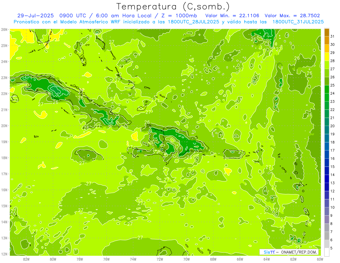
Task: Click the '78W' longitude axis label
Action: click(x=80, y=259)
